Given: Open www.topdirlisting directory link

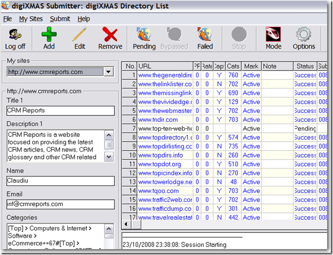Looking at the screenshot, I should (165, 146).
